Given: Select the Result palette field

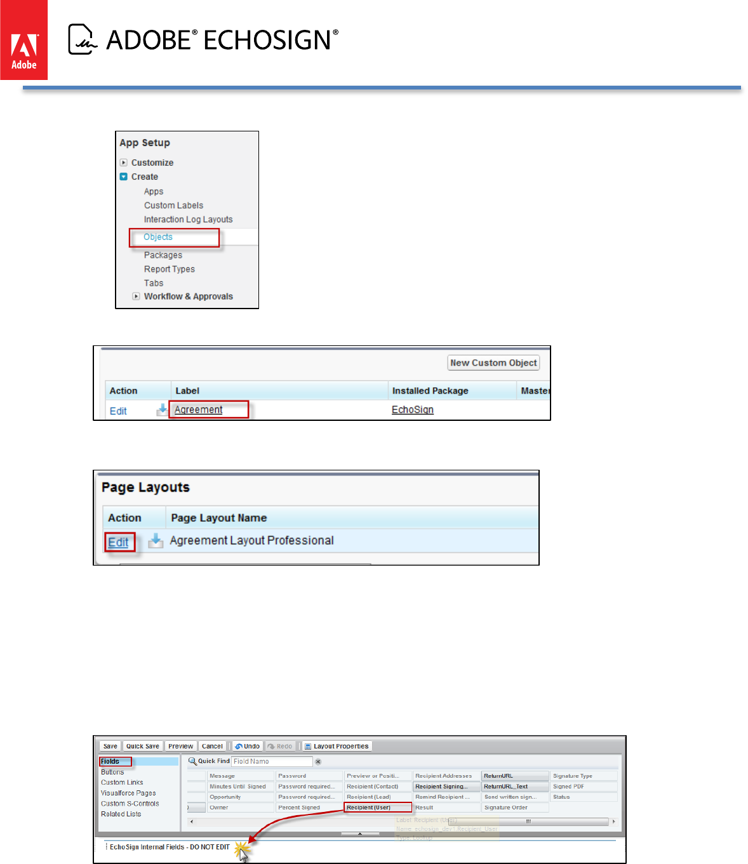Looking at the screenshot, I should [446, 808].
